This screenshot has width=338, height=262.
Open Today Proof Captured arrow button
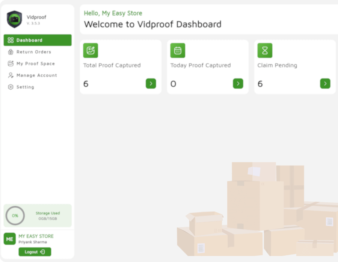[x=238, y=83]
